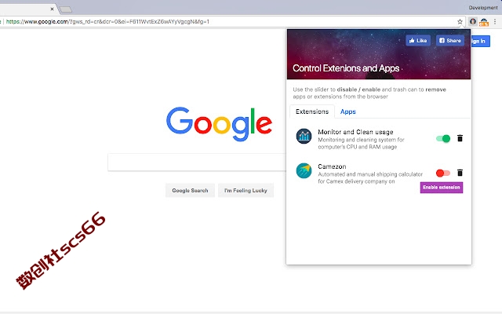Open the Monitor usage extension icon in toolbar
502x314 pixels.
click(x=484, y=22)
